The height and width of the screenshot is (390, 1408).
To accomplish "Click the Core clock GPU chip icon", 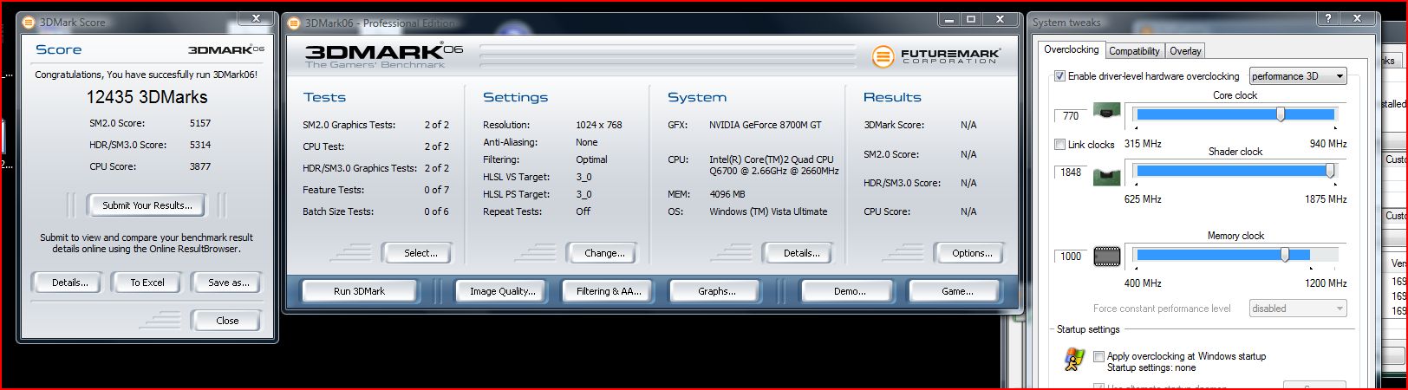I will pos(1105,113).
